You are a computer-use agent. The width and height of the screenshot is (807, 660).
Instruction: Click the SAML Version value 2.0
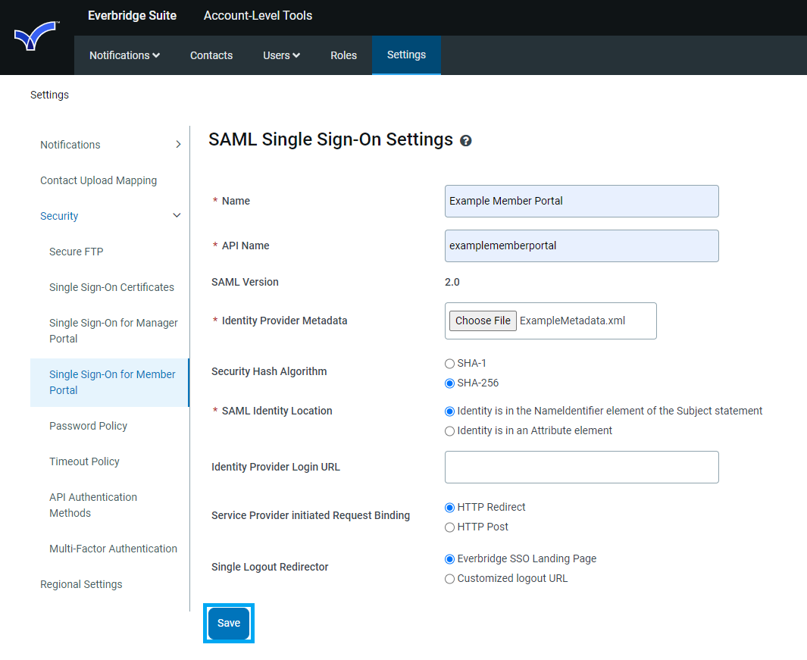(452, 282)
